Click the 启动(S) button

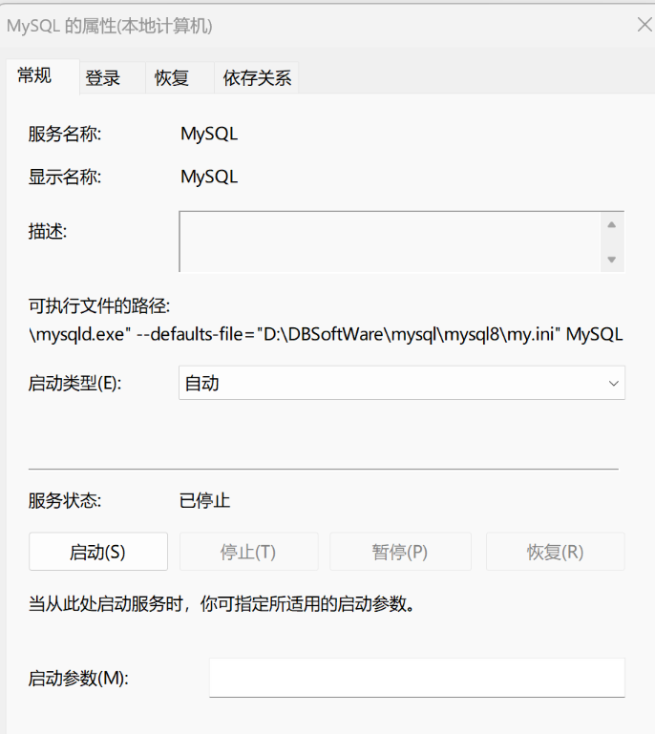click(98, 552)
